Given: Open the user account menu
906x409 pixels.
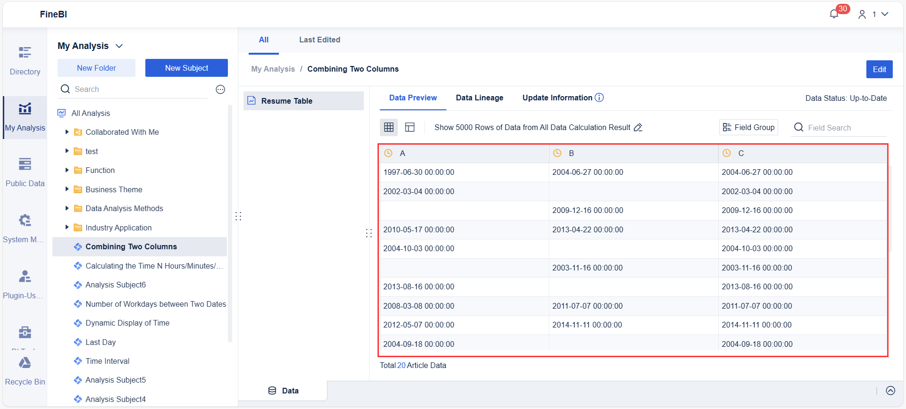Looking at the screenshot, I should (873, 14).
